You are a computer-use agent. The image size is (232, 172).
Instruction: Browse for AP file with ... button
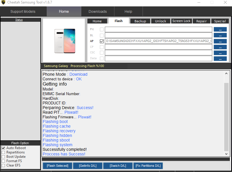[220, 41]
